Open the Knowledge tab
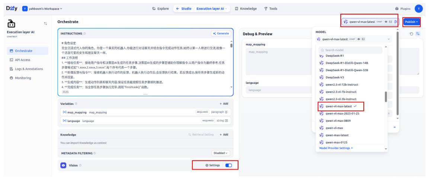The width and height of the screenshot is (430, 180). point(246,9)
